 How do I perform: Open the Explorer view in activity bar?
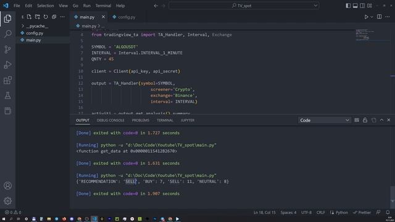tap(7, 18)
